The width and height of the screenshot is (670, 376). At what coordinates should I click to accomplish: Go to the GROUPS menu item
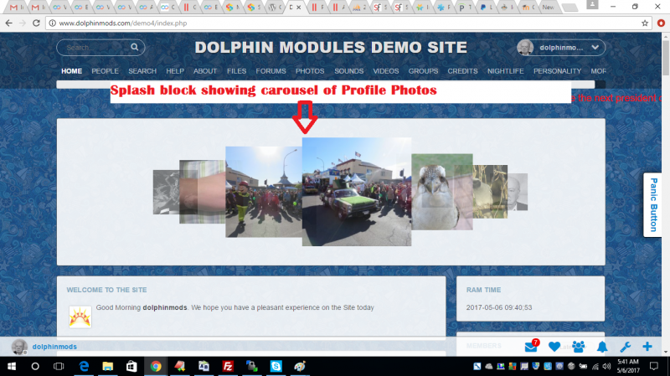tap(423, 71)
